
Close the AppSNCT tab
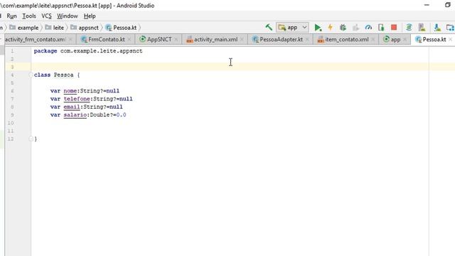(x=176, y=40)
